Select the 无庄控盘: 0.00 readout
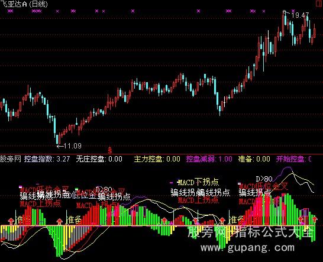 pos(99,159)
